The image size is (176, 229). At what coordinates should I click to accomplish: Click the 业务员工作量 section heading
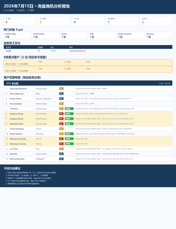tap(12, 43)
